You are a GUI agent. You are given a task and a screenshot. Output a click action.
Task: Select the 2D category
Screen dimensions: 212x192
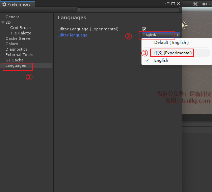[x=8, y=22]
